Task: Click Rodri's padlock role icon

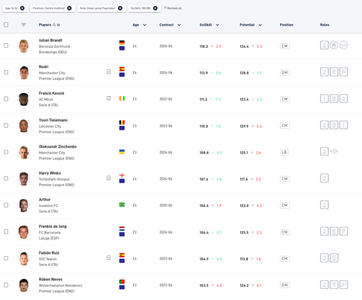Action: tap(334, 72)
